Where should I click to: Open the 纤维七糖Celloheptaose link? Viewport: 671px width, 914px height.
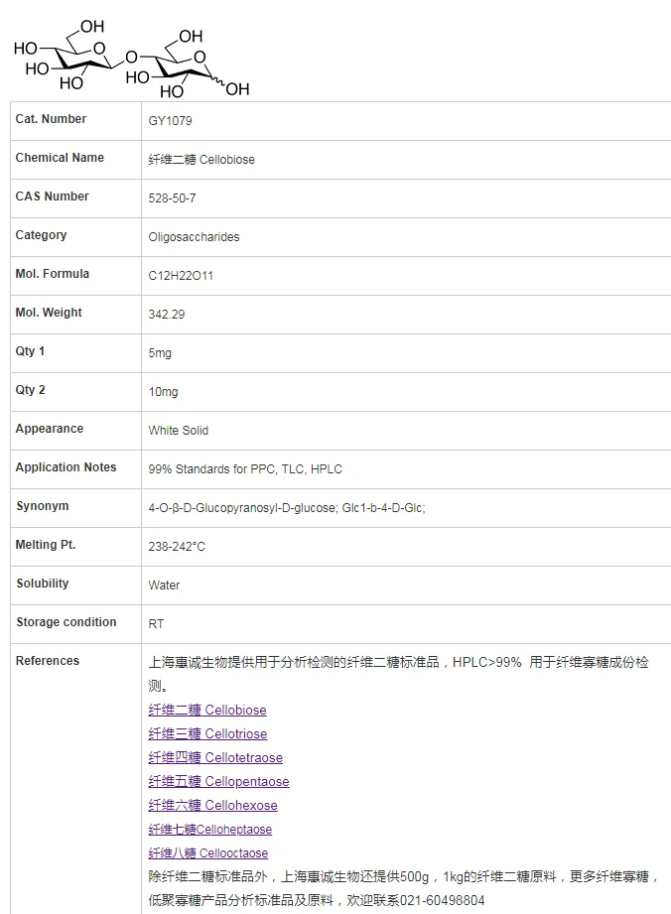(209, 830)
